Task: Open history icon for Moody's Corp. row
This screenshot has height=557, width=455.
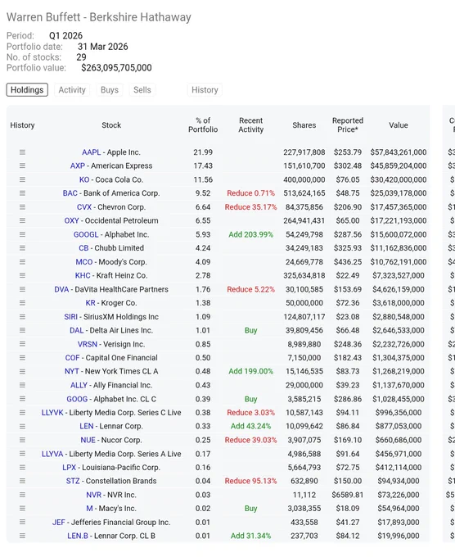Action: [x=22, y=261]
